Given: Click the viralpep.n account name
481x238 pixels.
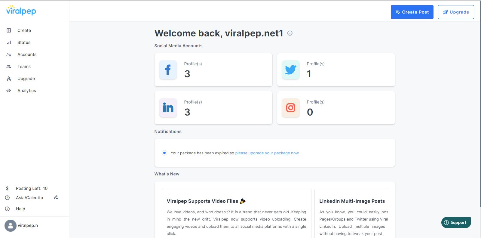Looking at the screenshot, I should pyautogui.click(x=28, y=225).
